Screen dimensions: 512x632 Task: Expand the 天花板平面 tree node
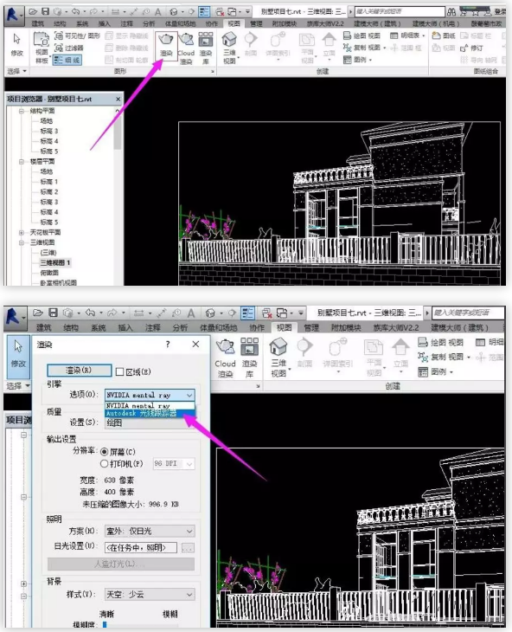22,233
